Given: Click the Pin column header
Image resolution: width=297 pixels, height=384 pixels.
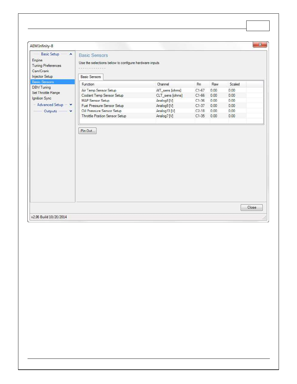Looking at the screenshot, I should click(202, 84).
